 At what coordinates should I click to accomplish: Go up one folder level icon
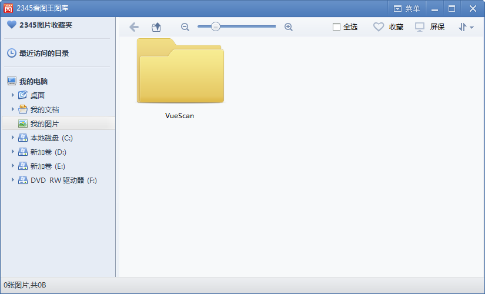[156, 27]
